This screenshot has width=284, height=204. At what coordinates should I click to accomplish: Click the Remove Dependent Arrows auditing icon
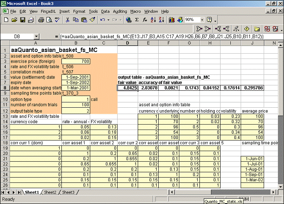226,29
